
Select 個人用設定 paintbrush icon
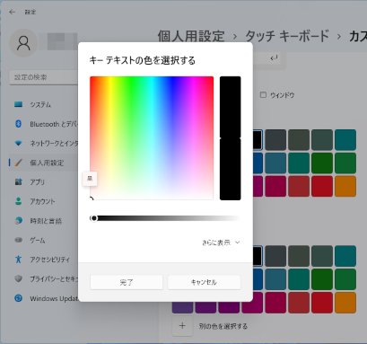18,163
